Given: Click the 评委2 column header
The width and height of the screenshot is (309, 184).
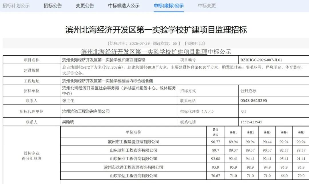Looking at the screenshot, I should pyautogui.click(x=250, y=132).
